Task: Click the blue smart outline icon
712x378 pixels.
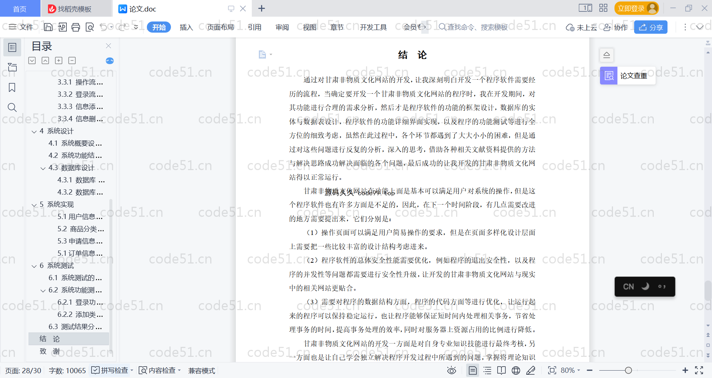Action: [x=110, y=61]
